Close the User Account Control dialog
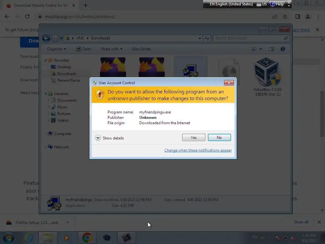Viewport: 325px width, 244px height. point(229,83)
